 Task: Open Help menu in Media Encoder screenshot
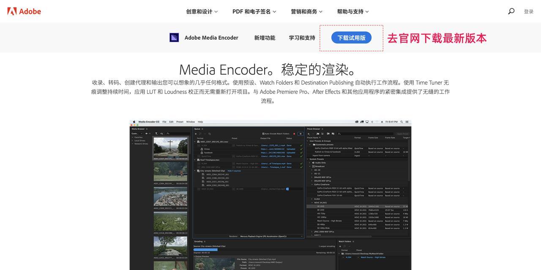coord(200,122)
